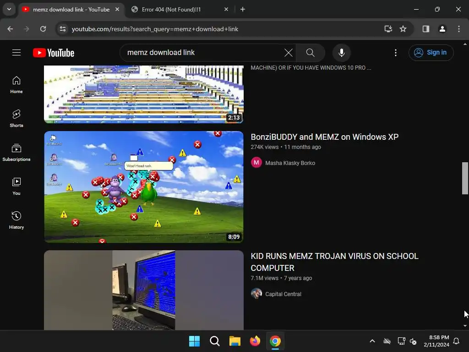The width and height of the screenshot is (469, 352).
Task: Close the Error 404 tab
Action: (x=226, y=9)
